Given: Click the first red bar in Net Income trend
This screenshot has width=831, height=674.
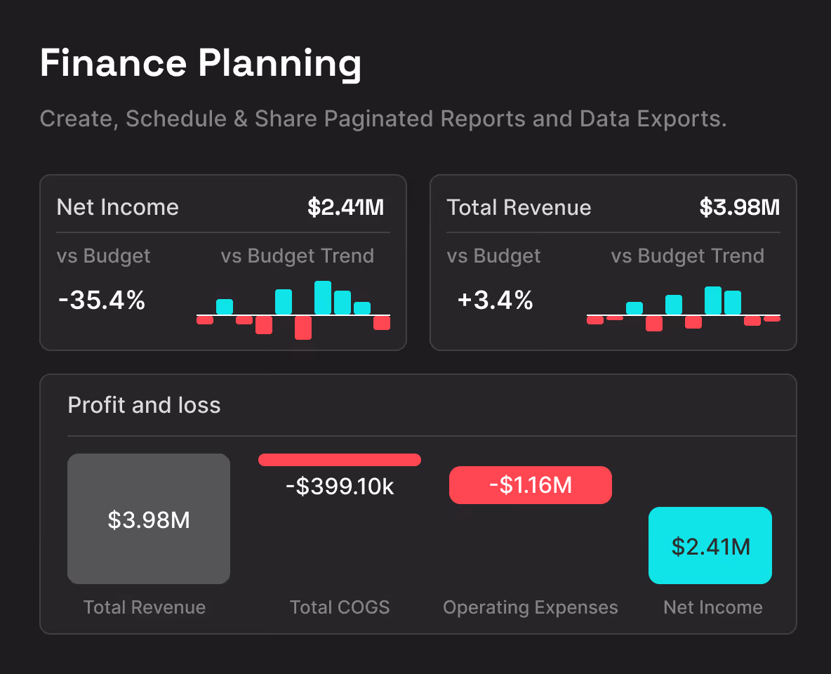Looking at the screenshot, I should coord(204,319).
